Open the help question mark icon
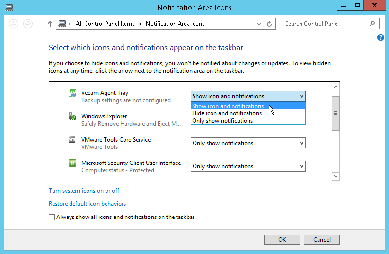 [381, 37]
